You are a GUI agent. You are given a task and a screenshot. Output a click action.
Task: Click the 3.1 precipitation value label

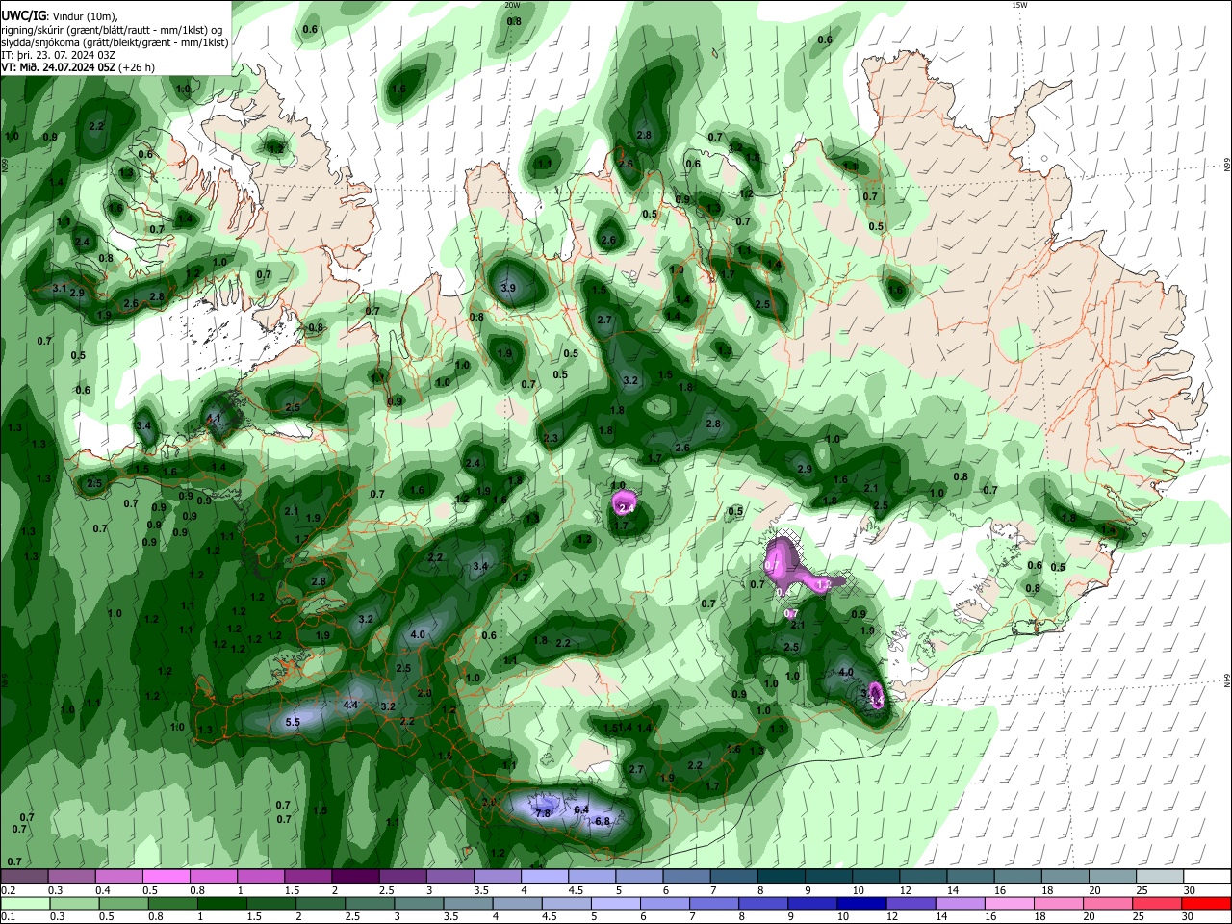pyautogui.click(x=60, y=289)
